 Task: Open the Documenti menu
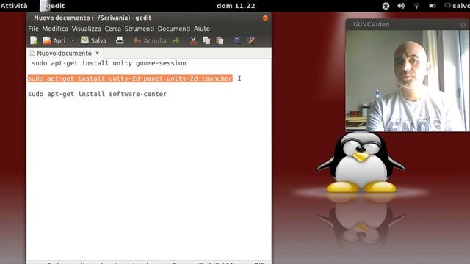(174, 29)
